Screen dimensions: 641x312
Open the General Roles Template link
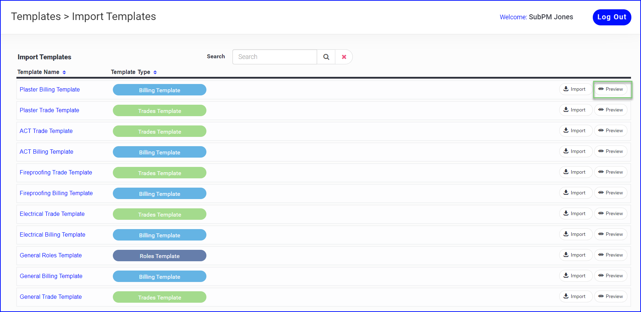[x=51, y=256]
